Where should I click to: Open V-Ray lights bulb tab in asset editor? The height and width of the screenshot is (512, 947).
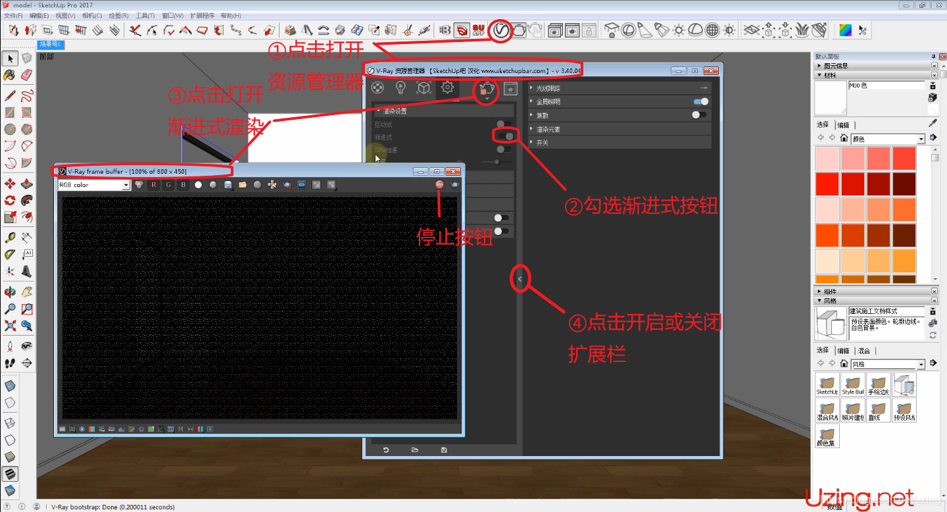[400, 88]
